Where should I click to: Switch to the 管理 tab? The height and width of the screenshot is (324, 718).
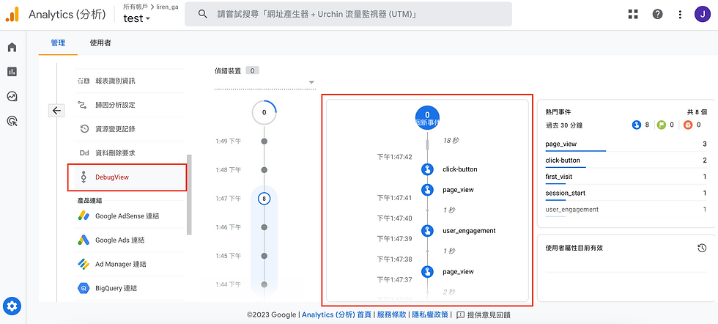(x=58, y=43)
